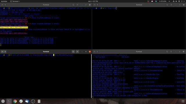Open OBS Studio from the dock
The width and height of the screenshot is (186, 104).
33,101
